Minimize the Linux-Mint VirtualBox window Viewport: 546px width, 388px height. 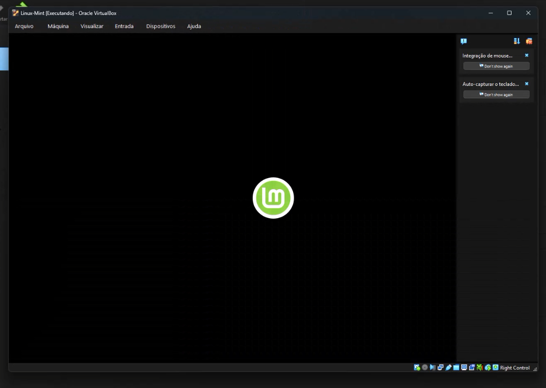(x=490, y=13)
